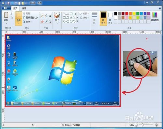This screenshot has height=129, width=163.
Task: Select the Fill with color bucket tool
Action: click(46, 16)
